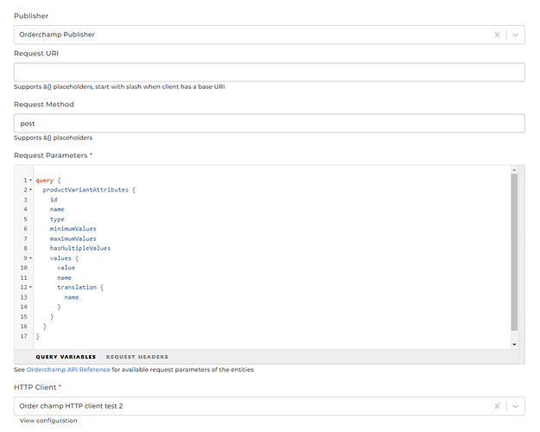The image size is (540, 432).
Task: Focus the Request URI field
Action: coord(270,73)
